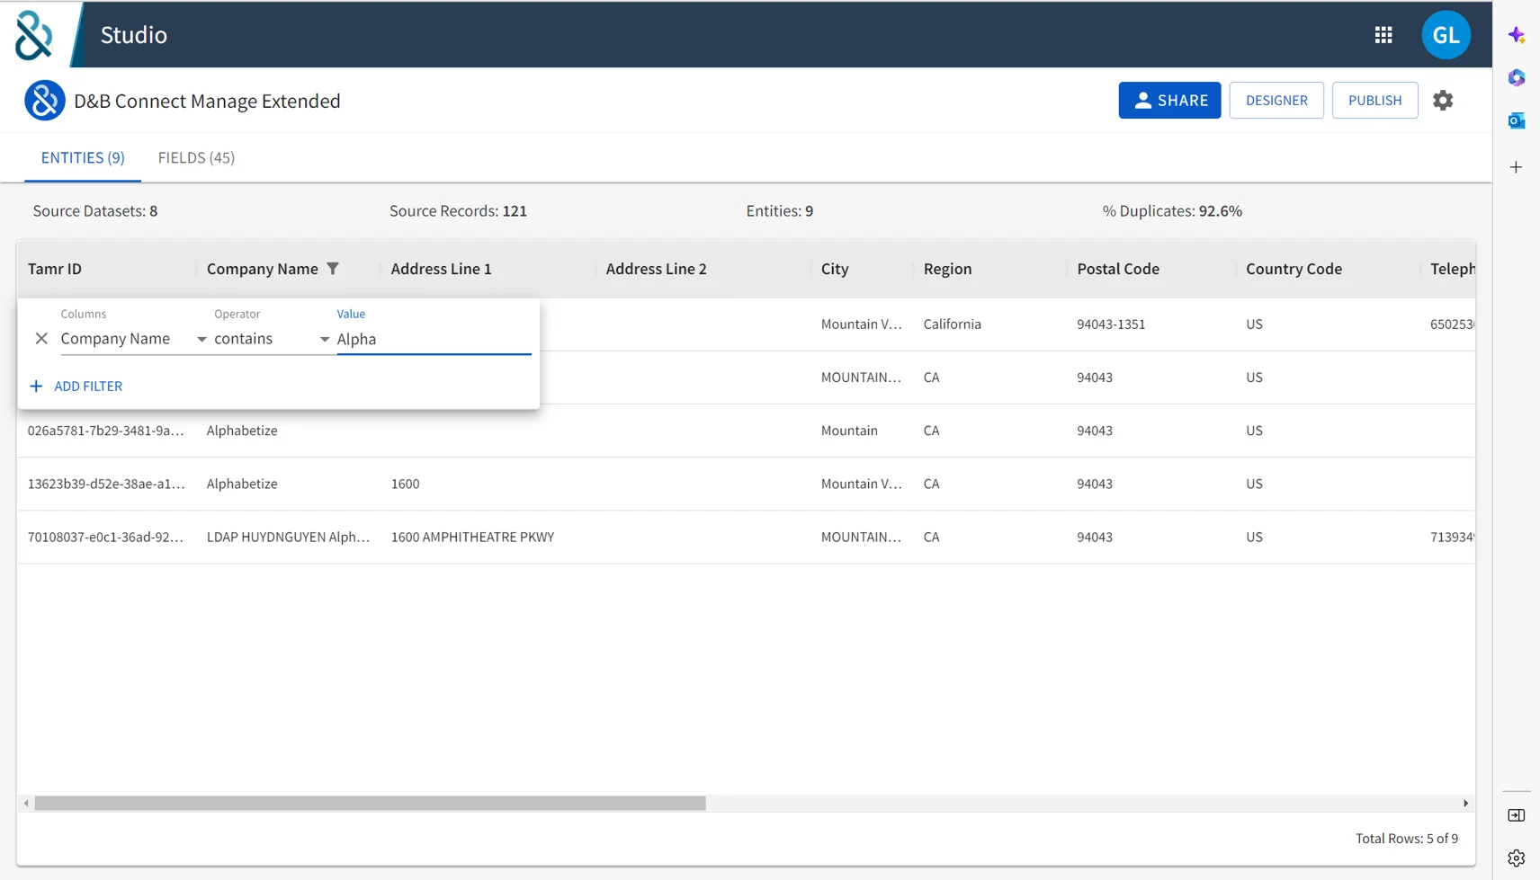Click scroll left arrow of table scrollbar
This screenshot has height=880, width=1540.
click(26, 804)
